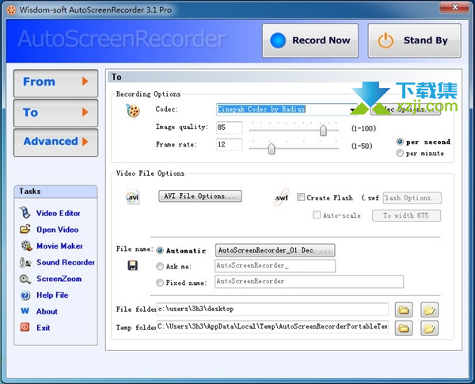Enable the Create Flash checkbox
The height and width of the screenshot is (384, 475).
tap(301, 197)
